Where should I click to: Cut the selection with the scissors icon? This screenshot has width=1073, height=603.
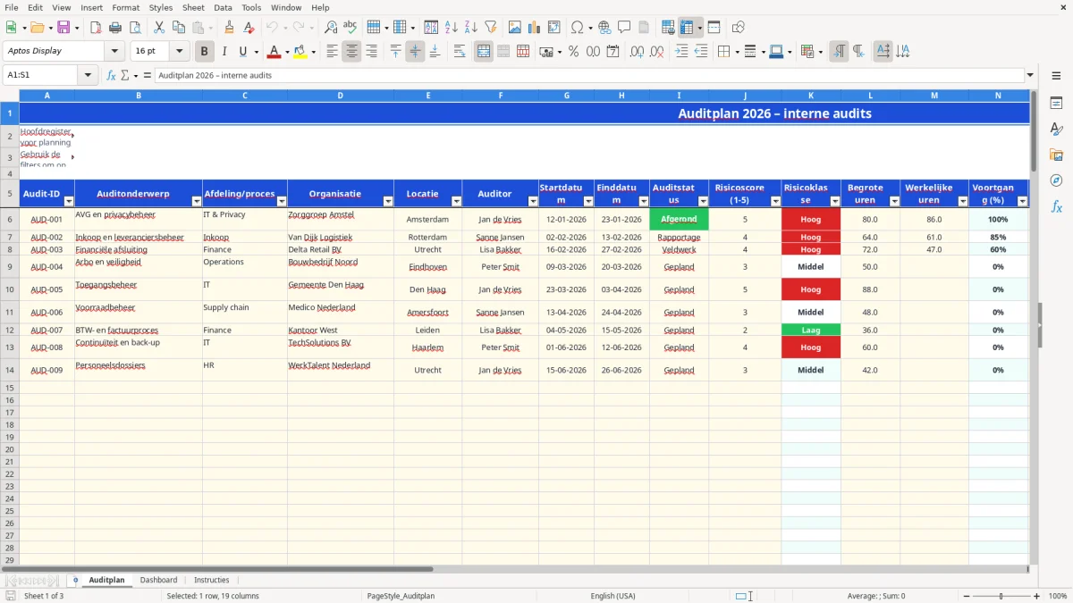coord(159,28)
